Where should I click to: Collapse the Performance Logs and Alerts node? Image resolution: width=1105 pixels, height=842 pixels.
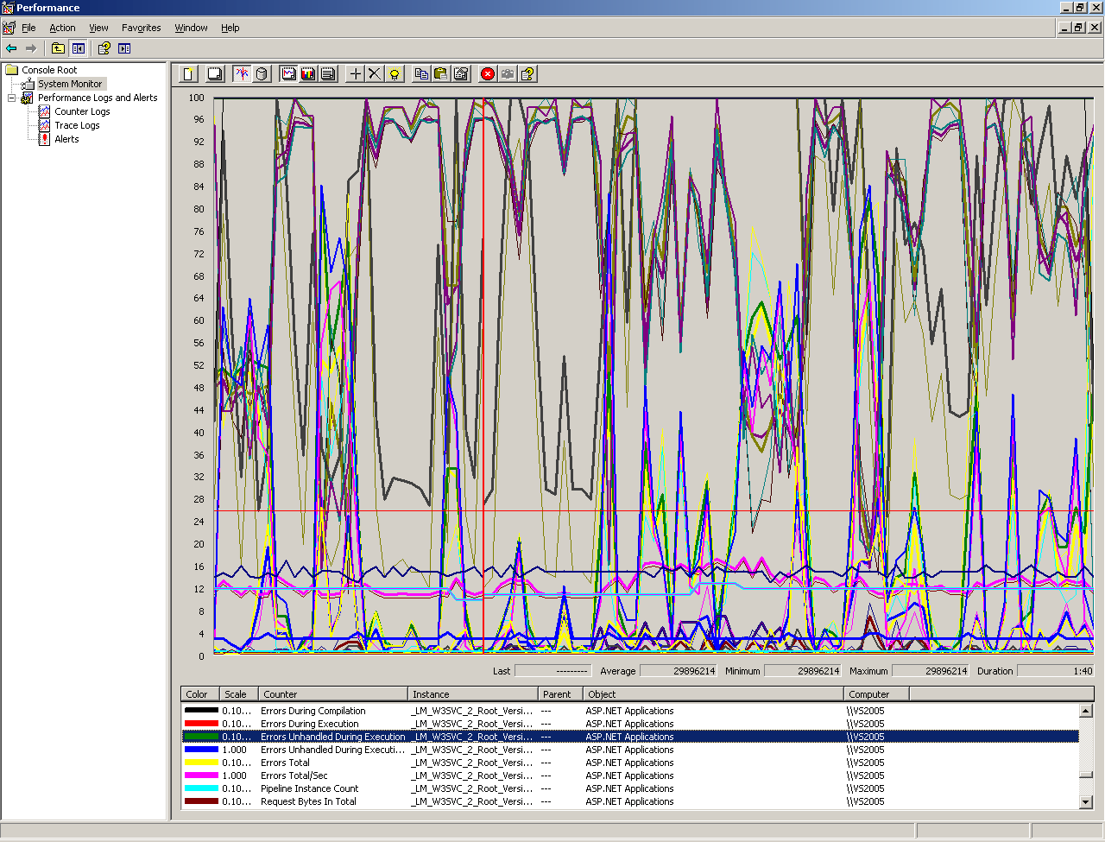(12, 98)
